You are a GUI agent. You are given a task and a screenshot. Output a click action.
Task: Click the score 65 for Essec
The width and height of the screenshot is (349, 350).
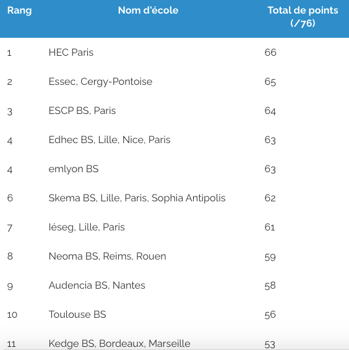pyautogui.click(x=270, y=82)
